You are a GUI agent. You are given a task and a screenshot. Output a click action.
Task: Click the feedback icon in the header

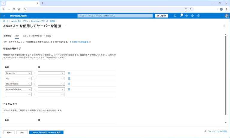(x=198, y=16)
